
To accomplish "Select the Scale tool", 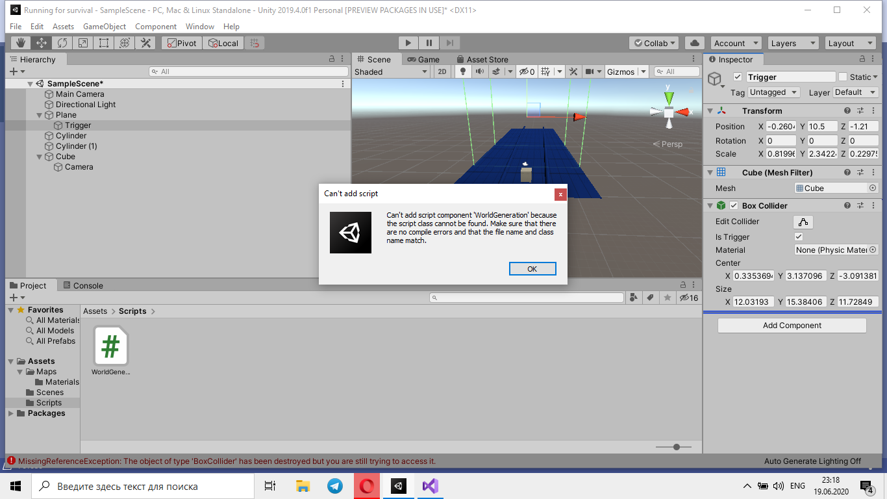I will pyautogui.click(x=83, y=43).
